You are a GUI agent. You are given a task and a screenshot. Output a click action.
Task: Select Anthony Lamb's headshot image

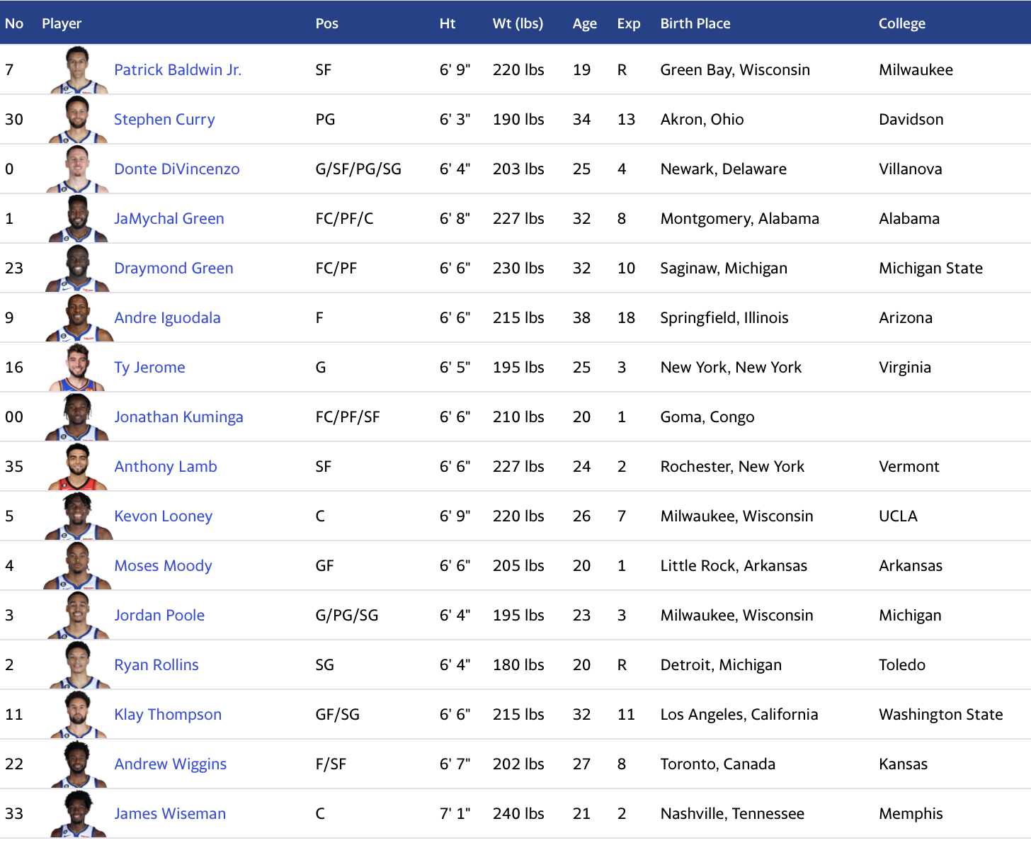pos(79,466)
